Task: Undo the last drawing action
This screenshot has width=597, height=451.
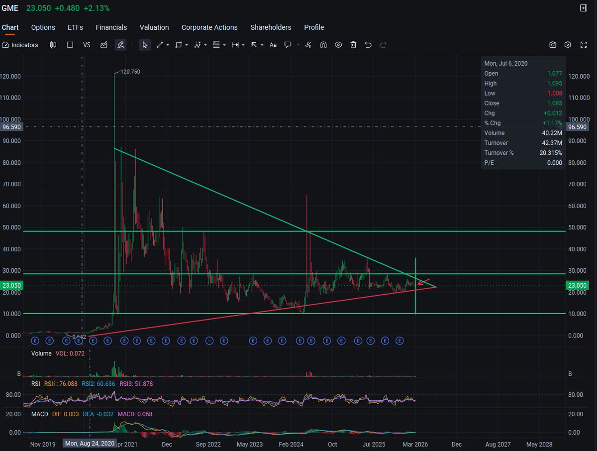Action: point(368,45)
